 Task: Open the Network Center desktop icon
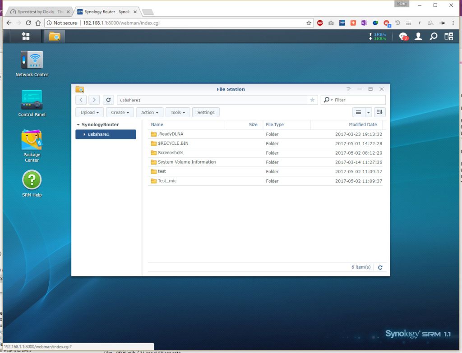pyautogui.click(x=32, y=60)
